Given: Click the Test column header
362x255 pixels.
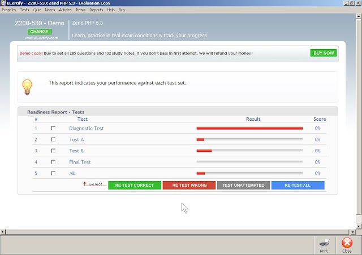Looking at the screenshot, I should 83,119.
